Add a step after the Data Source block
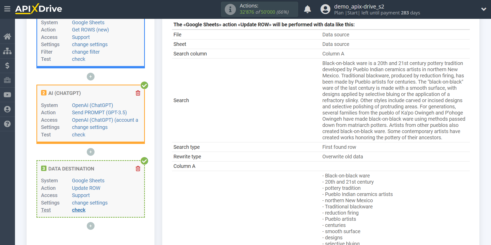The height and width of the screenshot is (245, 491). coord(91,77)
